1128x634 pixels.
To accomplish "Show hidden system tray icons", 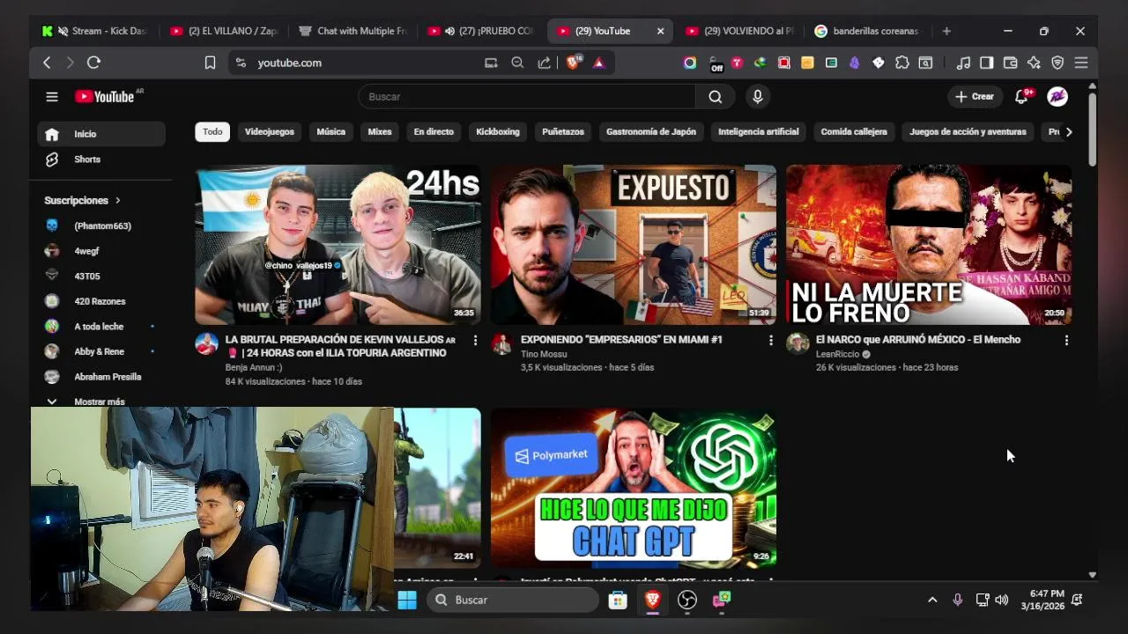I will (x=932, y=600).
